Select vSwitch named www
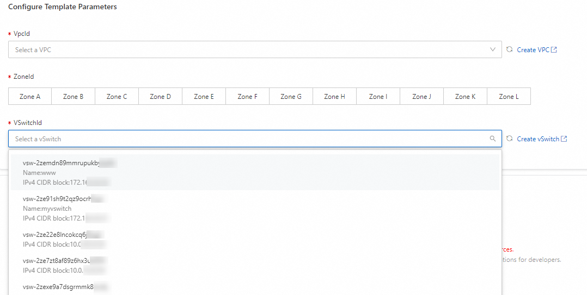The height and width of the screenshot is (295, 587). point(255,172)
